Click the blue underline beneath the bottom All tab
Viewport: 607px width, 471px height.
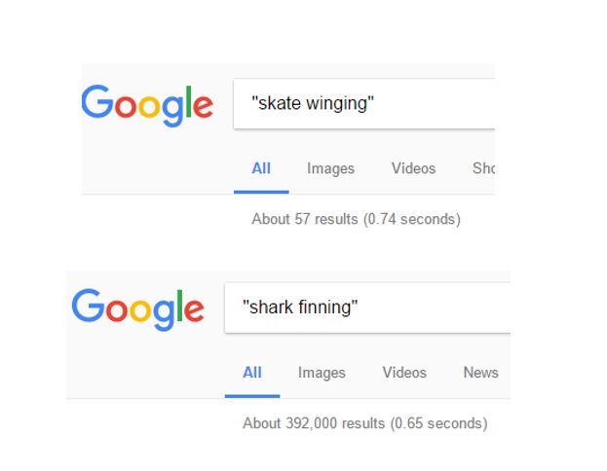click(252, 396)
